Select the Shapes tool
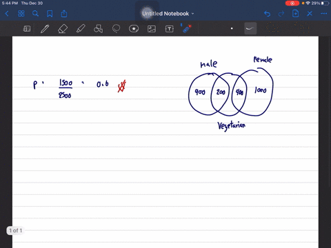 click(99, 29)
